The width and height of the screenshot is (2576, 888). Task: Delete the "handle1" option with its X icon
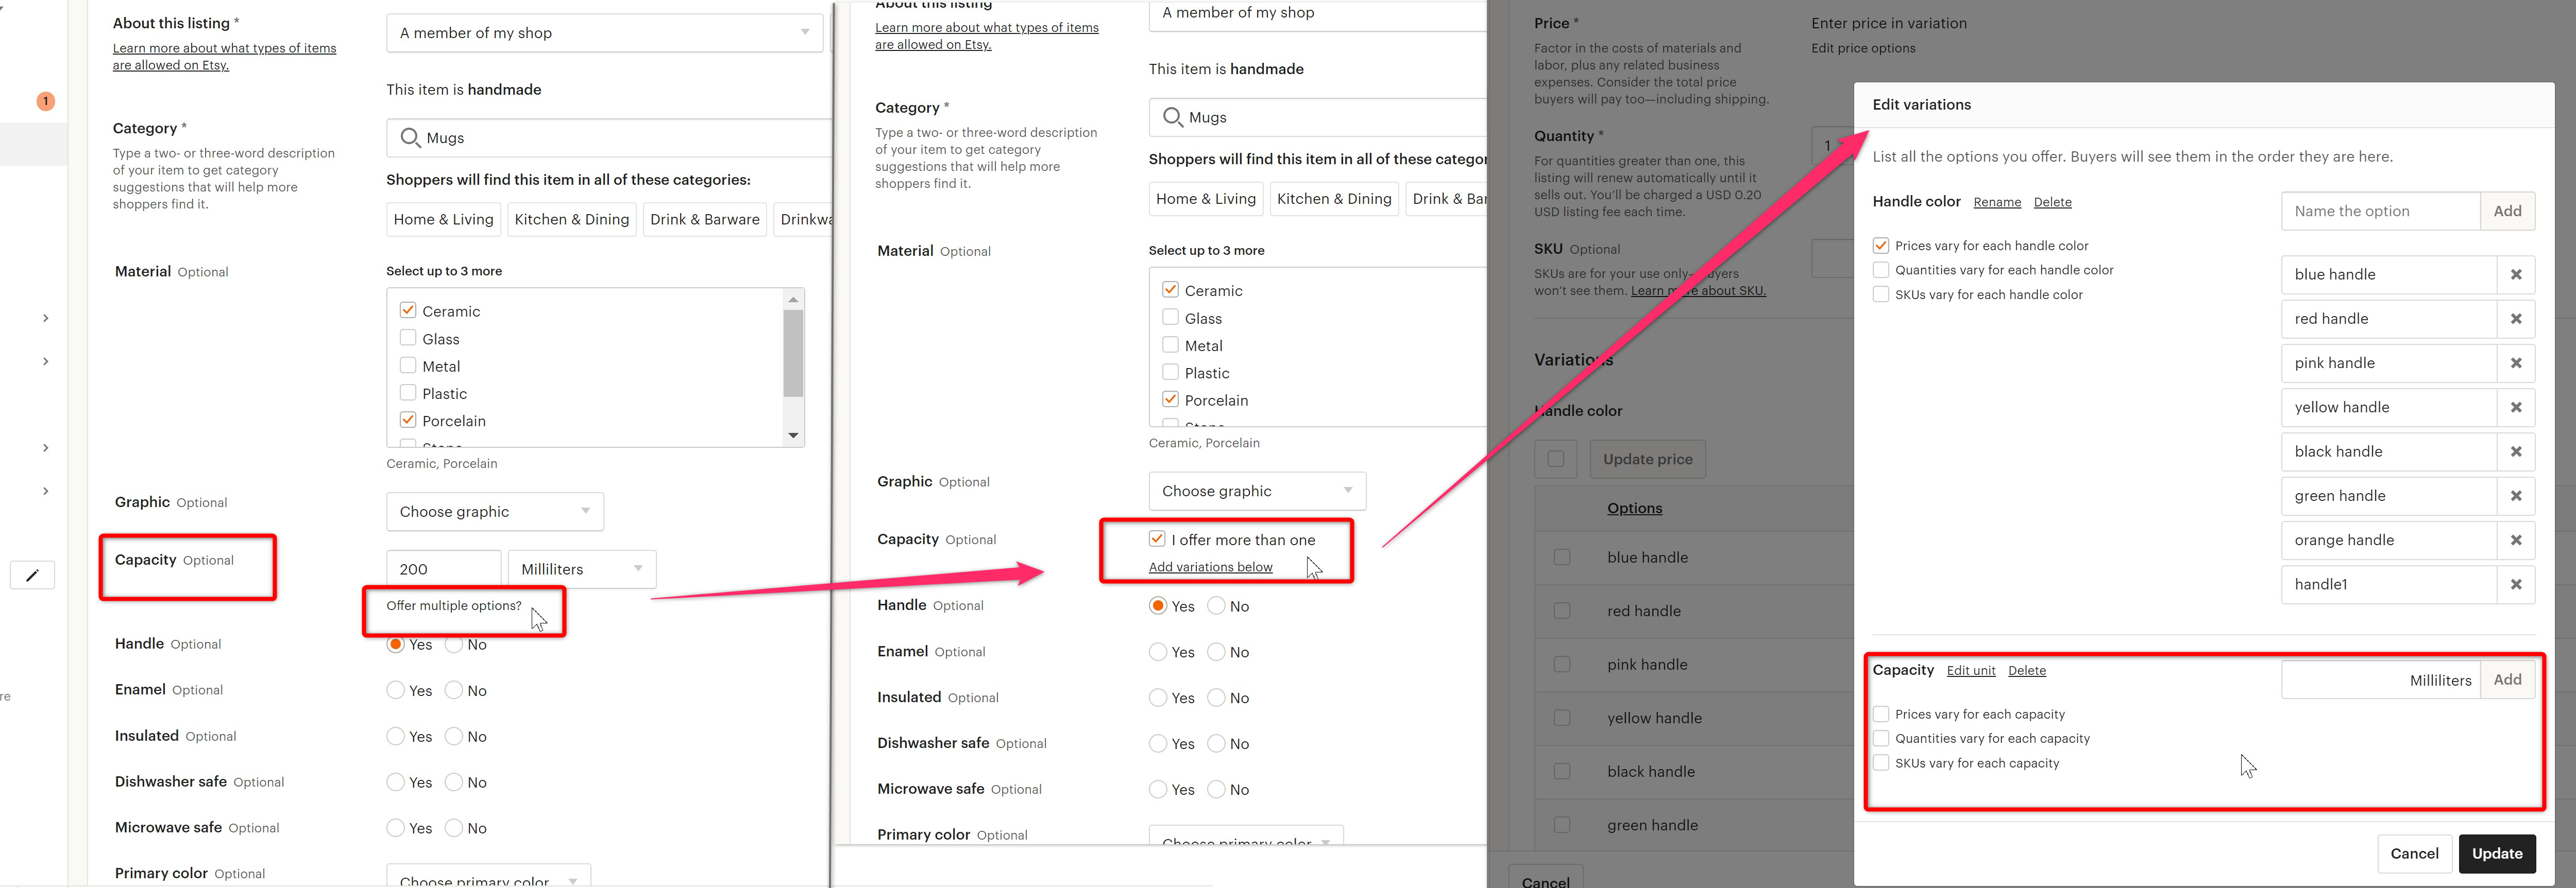point(2517,583)
